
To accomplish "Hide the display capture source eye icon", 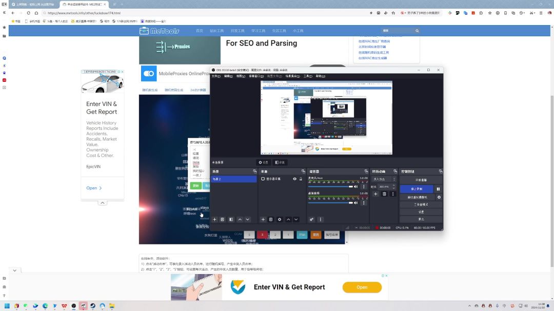I will tap(294, 179).
